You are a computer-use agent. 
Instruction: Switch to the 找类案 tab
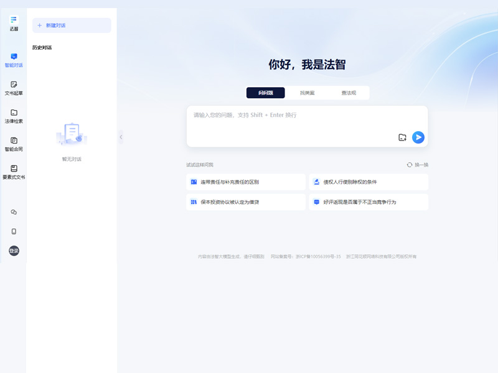[308, 92]
